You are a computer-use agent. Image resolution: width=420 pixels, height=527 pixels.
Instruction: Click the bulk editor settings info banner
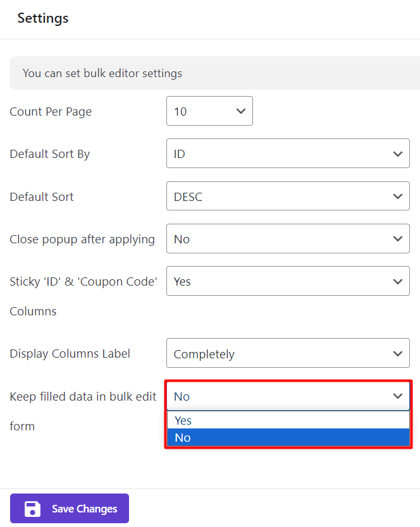[x=102, y=73]
